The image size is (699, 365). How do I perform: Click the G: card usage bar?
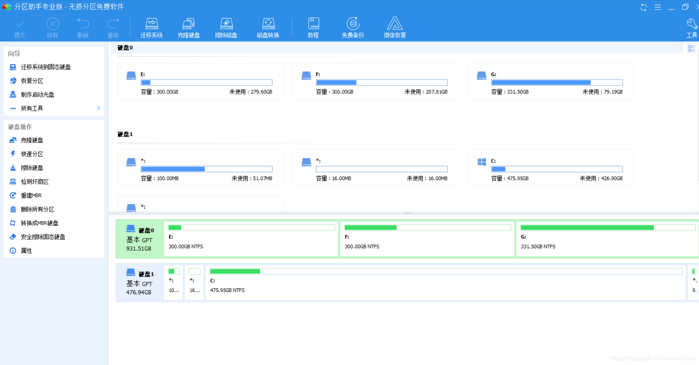pyautogui.click(x=557, y=83)
